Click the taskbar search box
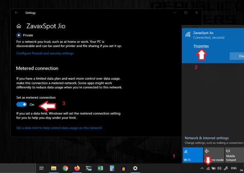The image size is (244, 173). tap(18, 168)
